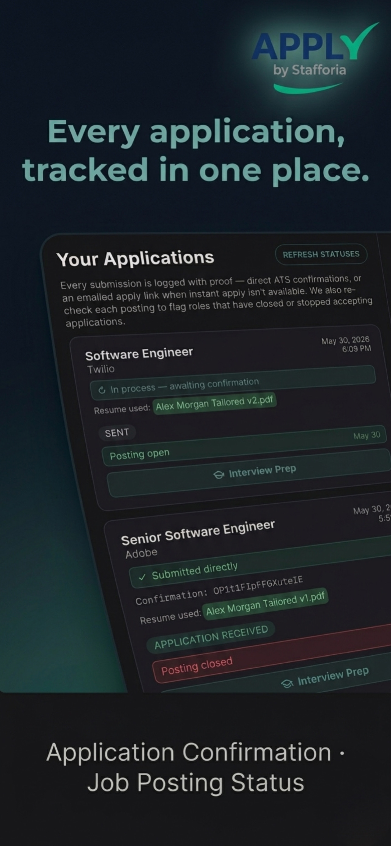Click the APPLICATION RECEIVED status badge
Image resolution: width=391 pixels, height=846 pixels.
[x=211, y=637]
